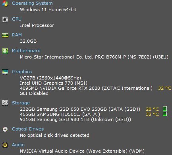172x155 pixels.
Task: Click the Optical Drives disc icon
Action: 5,129
